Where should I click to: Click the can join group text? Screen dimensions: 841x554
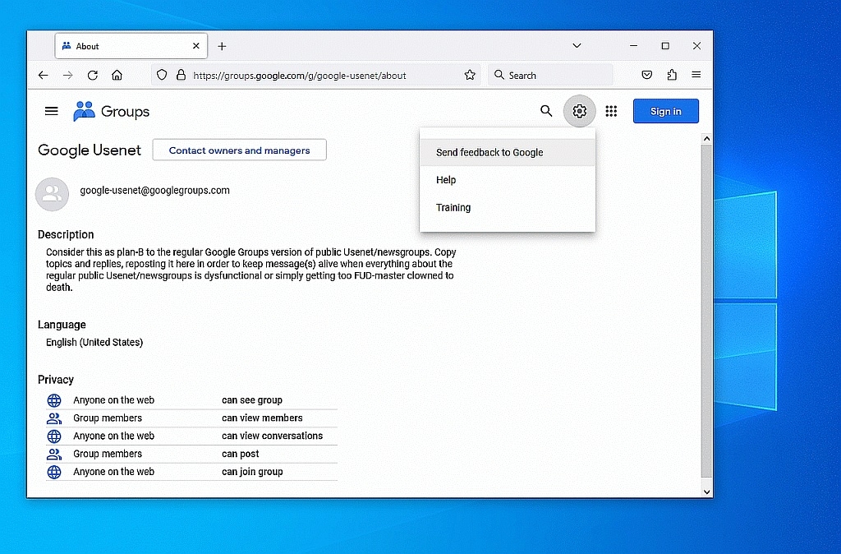(x=252, y=472)
